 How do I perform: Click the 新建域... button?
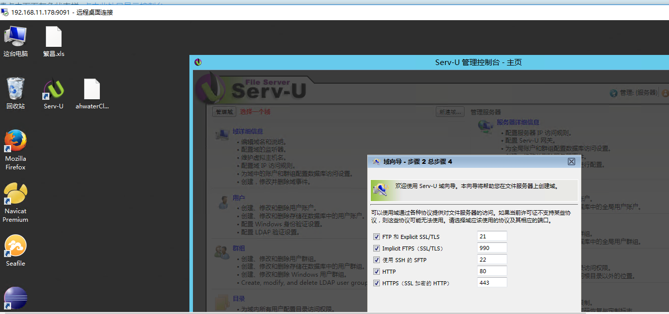[x=450, y=112]
